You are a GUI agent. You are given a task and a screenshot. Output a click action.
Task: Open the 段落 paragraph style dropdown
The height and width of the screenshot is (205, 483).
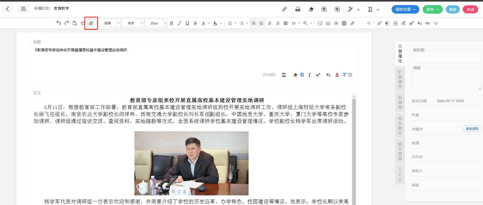(110, 23)
